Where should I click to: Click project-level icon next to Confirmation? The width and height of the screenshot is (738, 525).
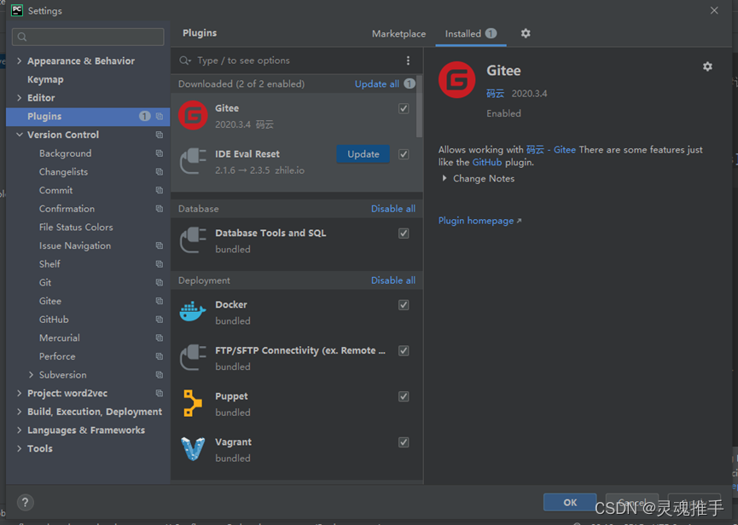pyautogui.click(x=160, y=209)
